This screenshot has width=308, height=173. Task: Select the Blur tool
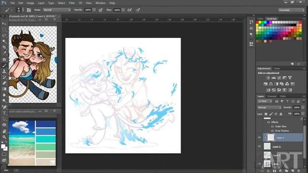[x=4, y=95]
